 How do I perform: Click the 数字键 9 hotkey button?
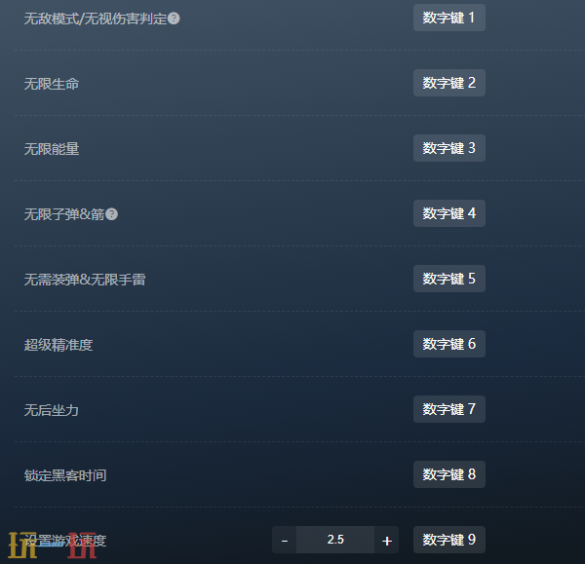[449, 540]
